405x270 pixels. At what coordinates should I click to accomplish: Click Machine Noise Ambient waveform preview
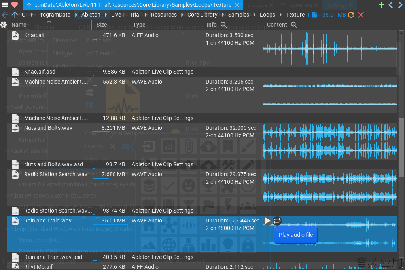tap(330, 95)
